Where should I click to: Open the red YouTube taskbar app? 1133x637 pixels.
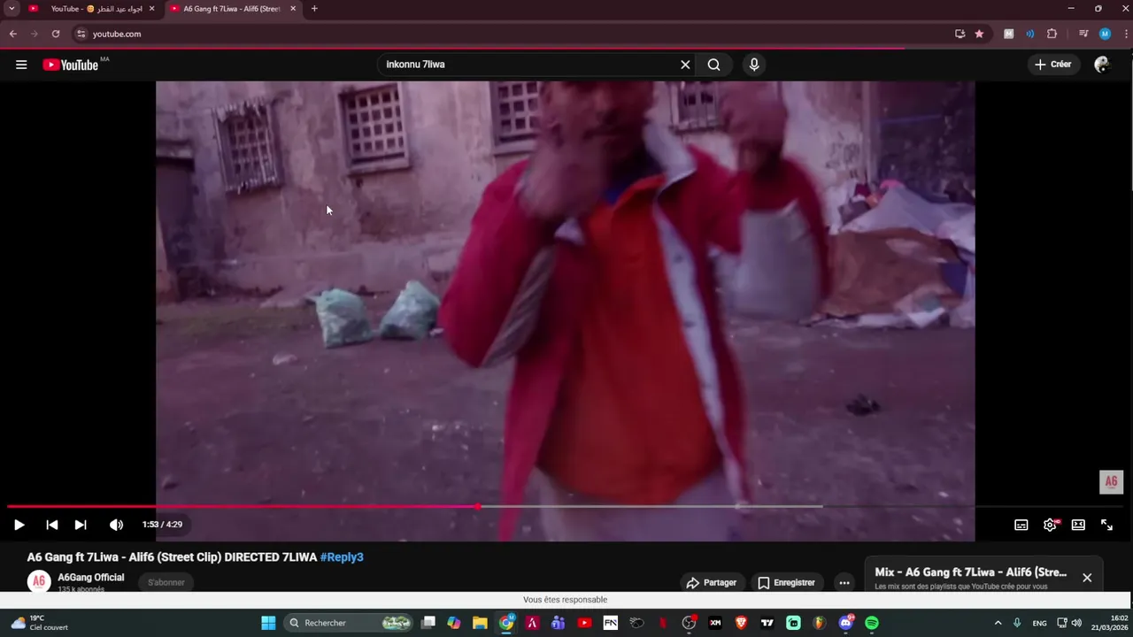tap(584, 623)
